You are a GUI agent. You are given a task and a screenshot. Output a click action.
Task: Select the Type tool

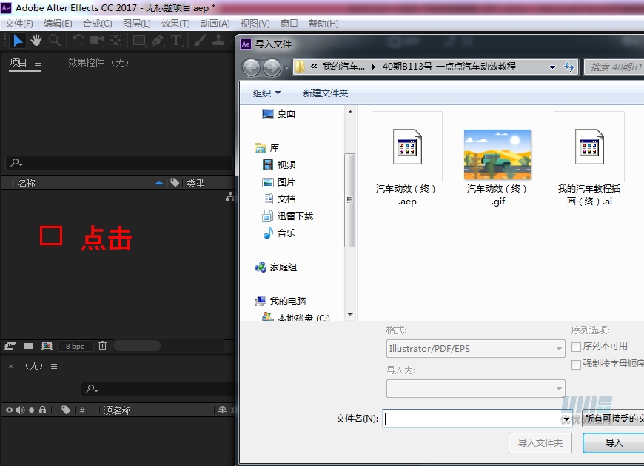pos(176,40)
